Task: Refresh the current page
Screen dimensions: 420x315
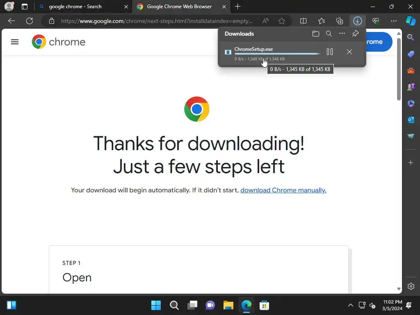Action: [x=30, y=21]
